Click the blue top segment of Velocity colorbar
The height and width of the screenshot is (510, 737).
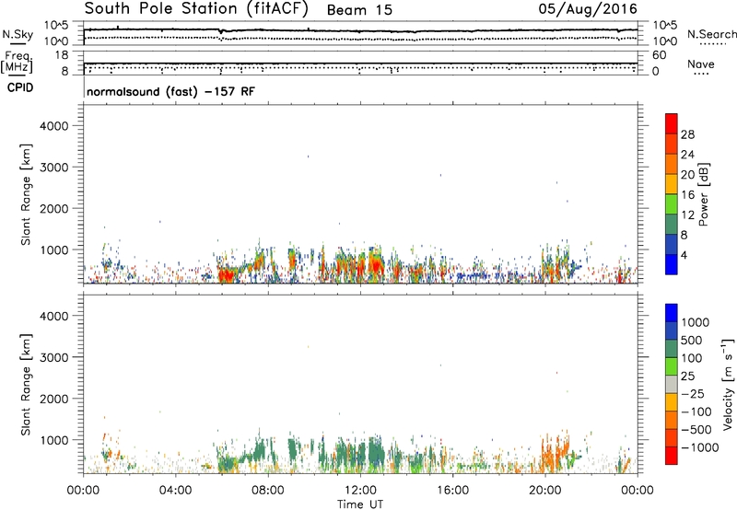coord(672,313)
